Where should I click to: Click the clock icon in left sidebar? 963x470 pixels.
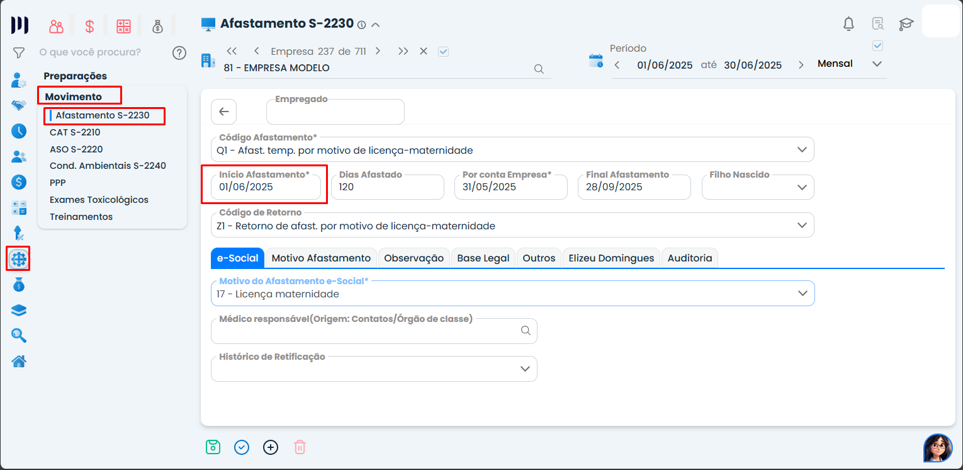pos(19,131)
